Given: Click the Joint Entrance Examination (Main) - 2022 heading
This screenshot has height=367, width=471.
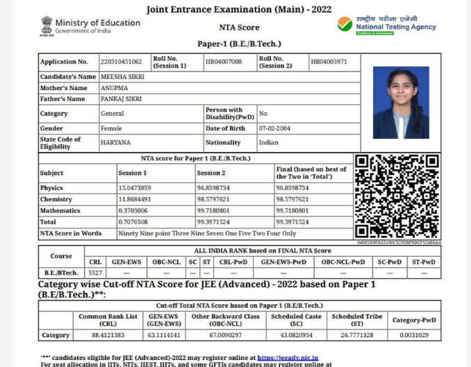Looking at the screenshot, I should coord(239,10).
